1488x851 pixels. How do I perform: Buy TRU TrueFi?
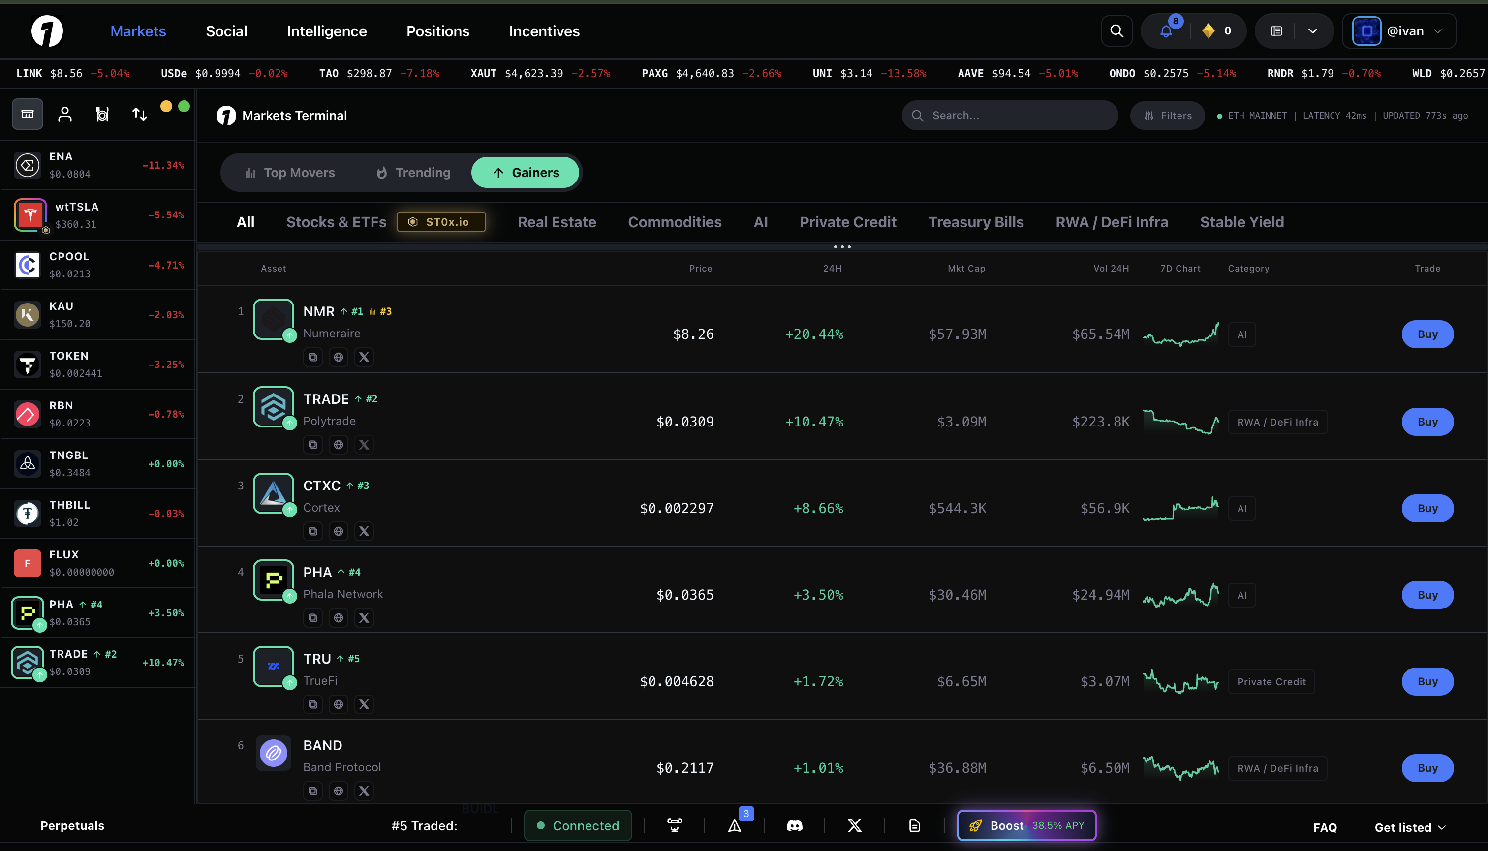click(x=1427, y=681)
